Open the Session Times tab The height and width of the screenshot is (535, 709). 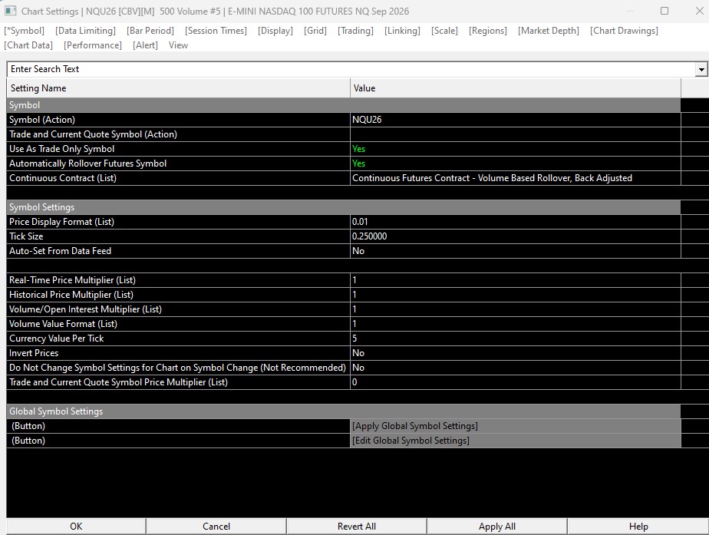point(216,31)
